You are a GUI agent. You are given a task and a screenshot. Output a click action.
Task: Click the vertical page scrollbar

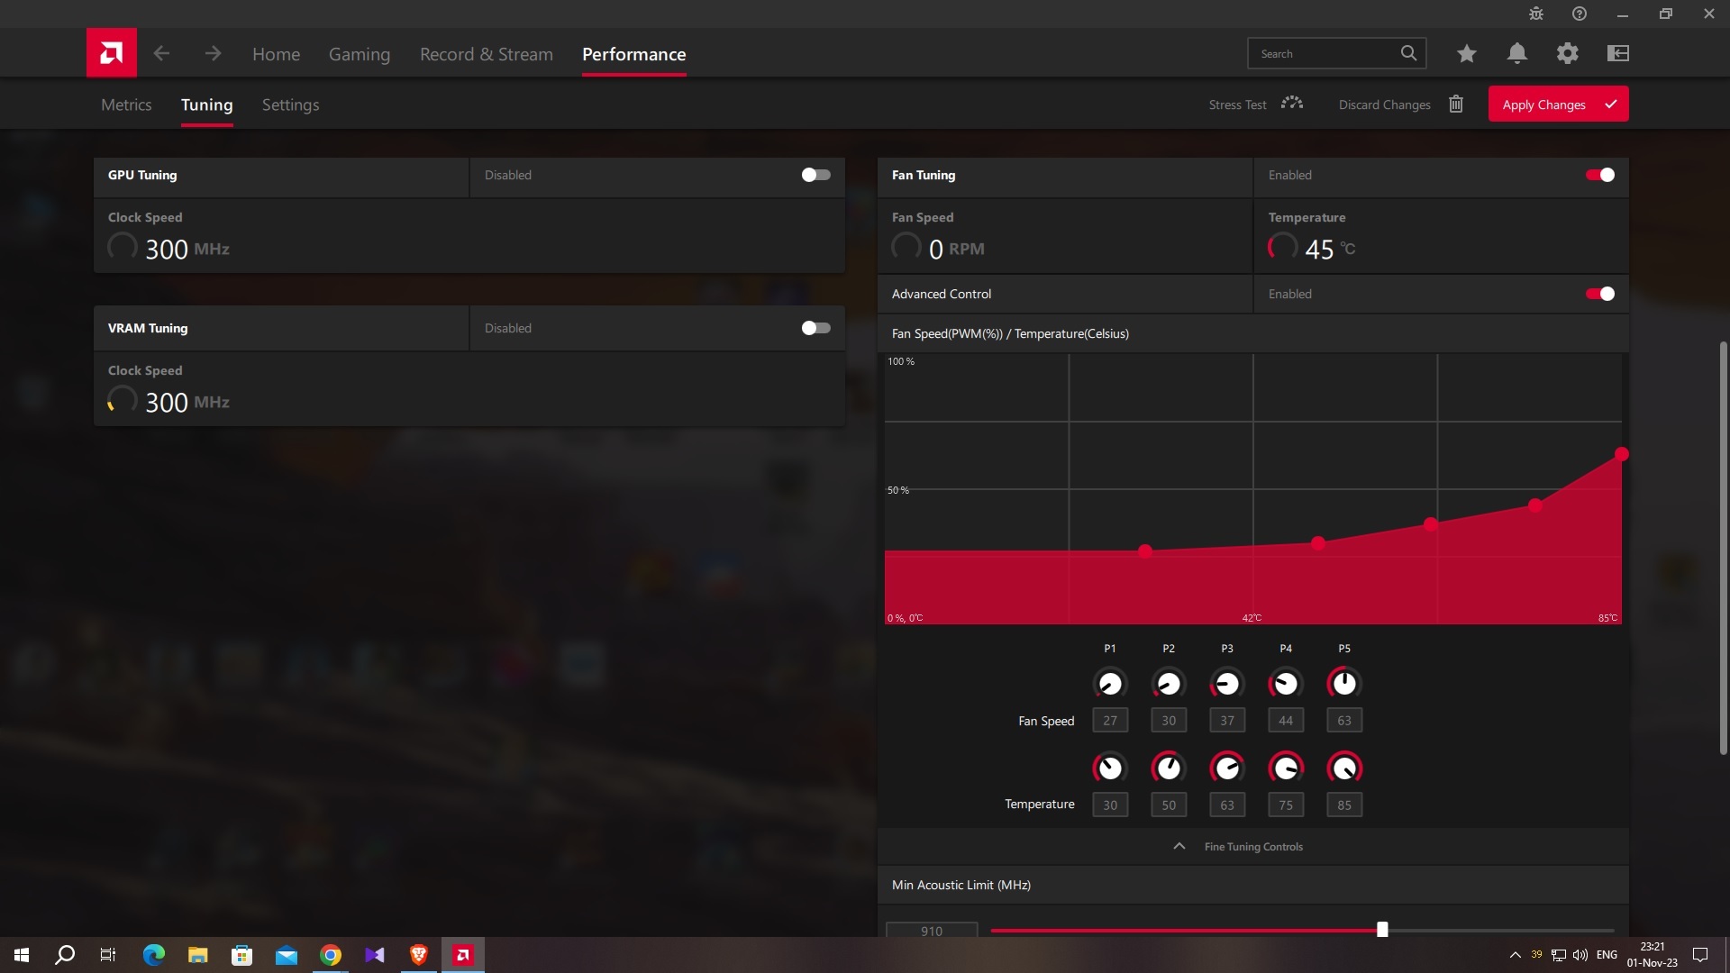pos(1724,548)
